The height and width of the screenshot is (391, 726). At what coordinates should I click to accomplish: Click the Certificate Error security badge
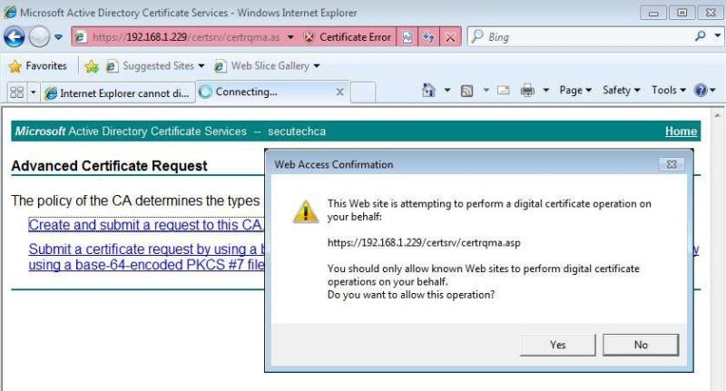pos(348,37)
